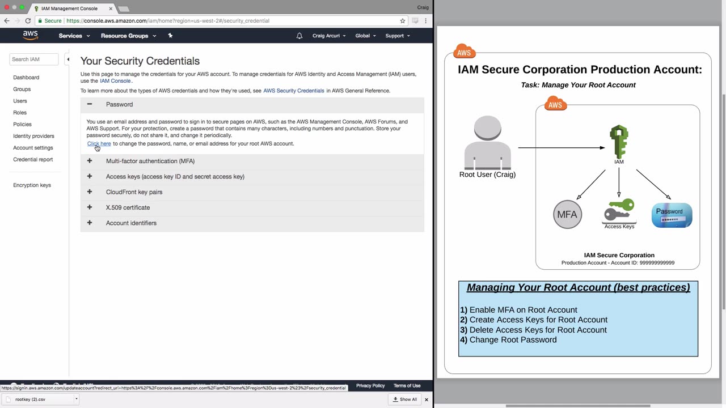Click the browser forward arrow

tap(17, 21)
